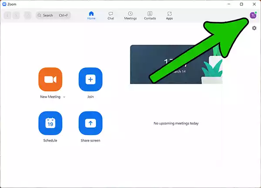The width and height of the screenshot is (261, 188).
Task: Click the Zoom logo in the title bar
Action: 4,4
